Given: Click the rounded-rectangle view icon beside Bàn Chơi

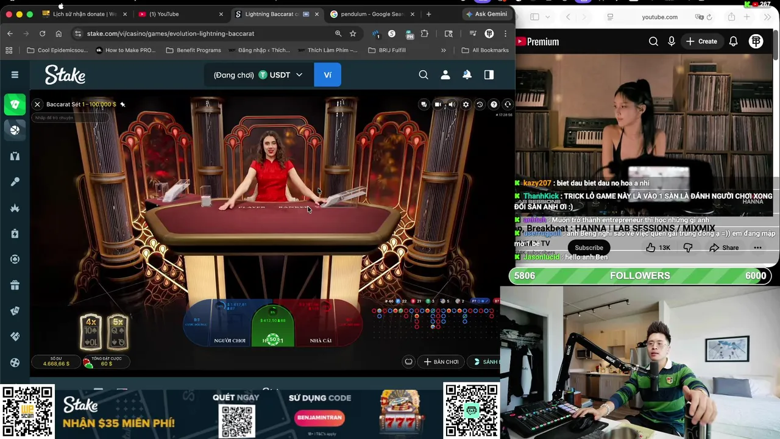Looking at the screenshot, I should click(x=408, y=362).
